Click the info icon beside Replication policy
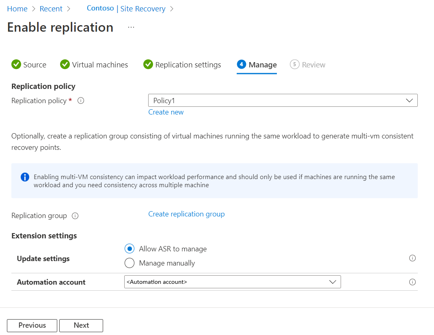 pos(81,100)
